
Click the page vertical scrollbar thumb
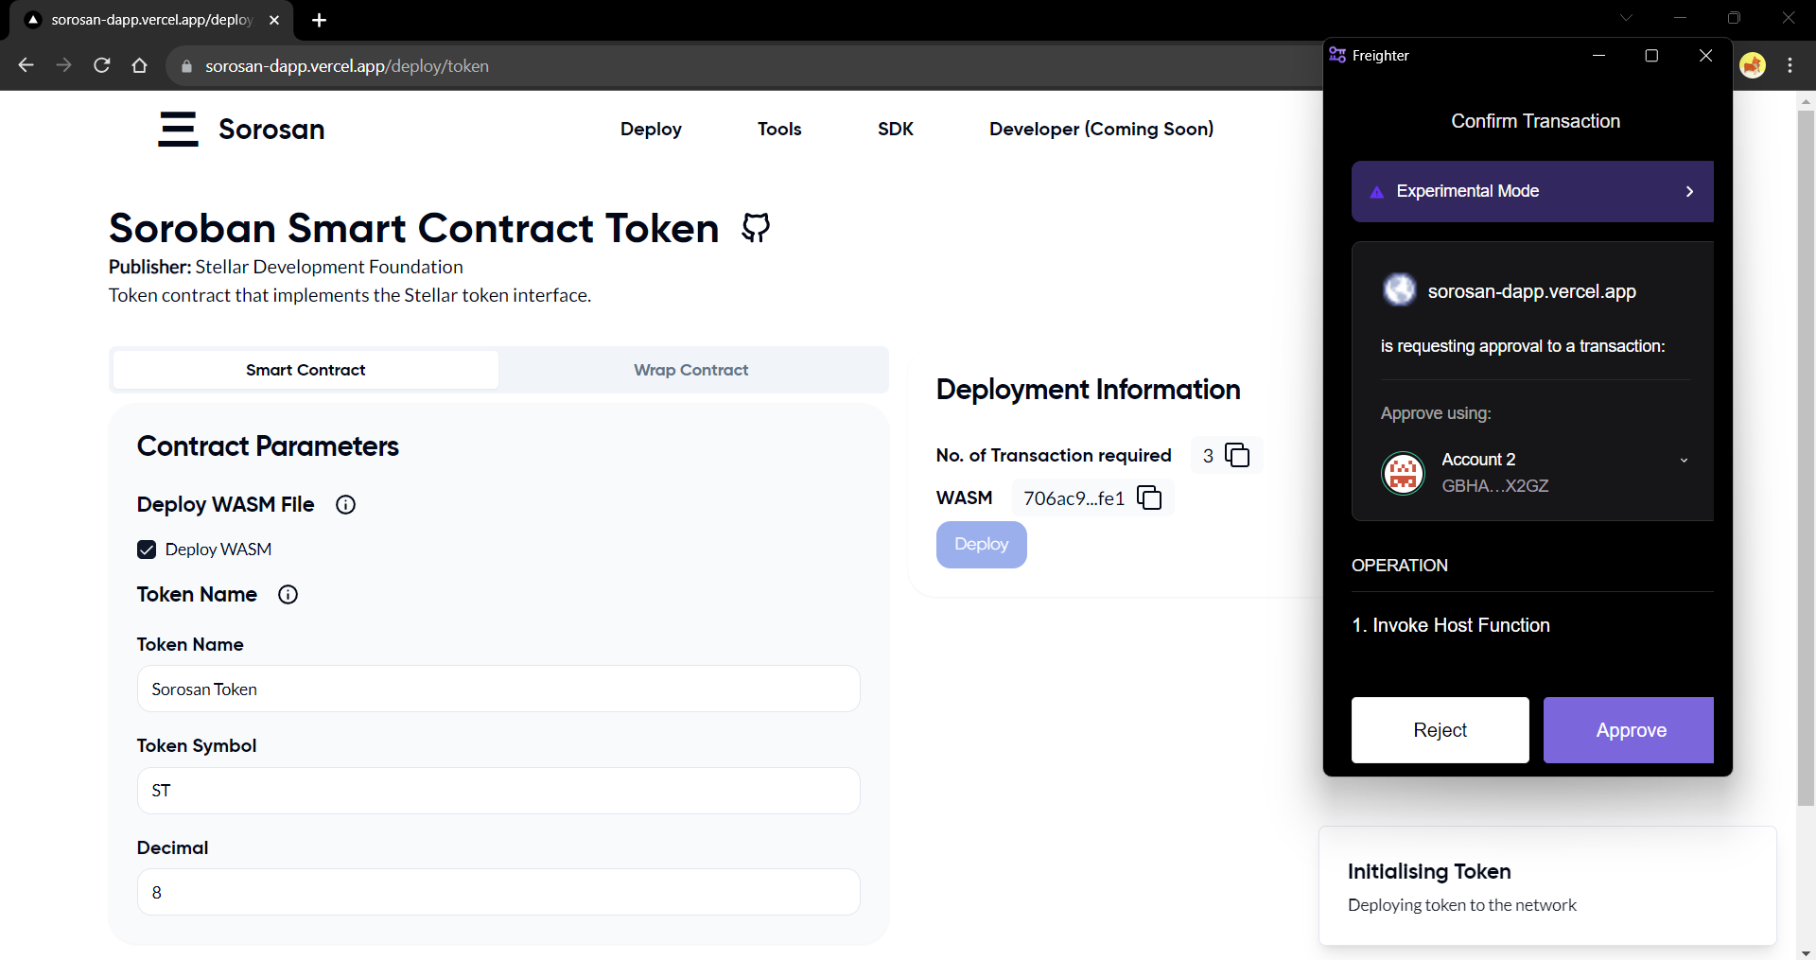[1806, 459]
